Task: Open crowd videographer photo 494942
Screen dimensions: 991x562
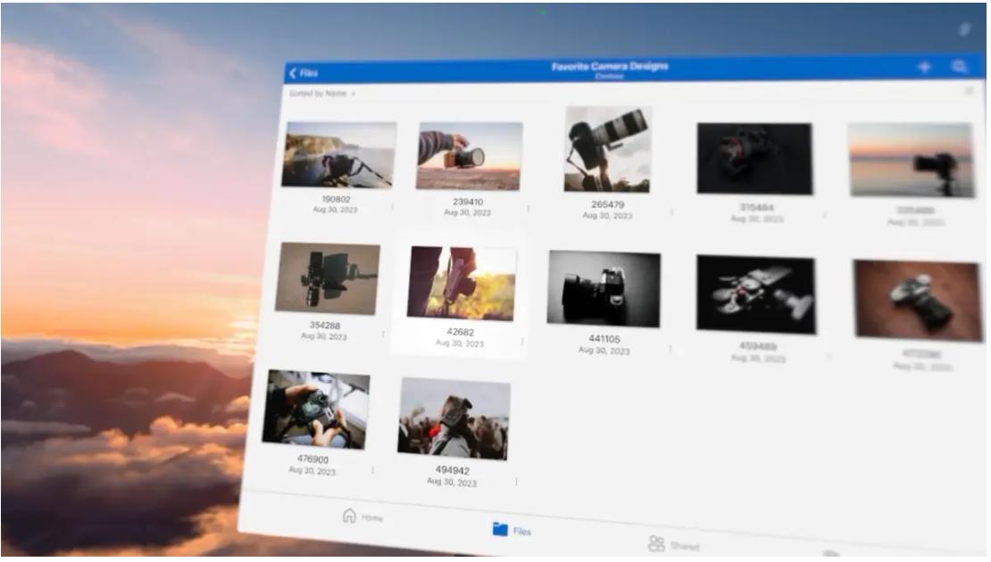Action: point(454,418)
